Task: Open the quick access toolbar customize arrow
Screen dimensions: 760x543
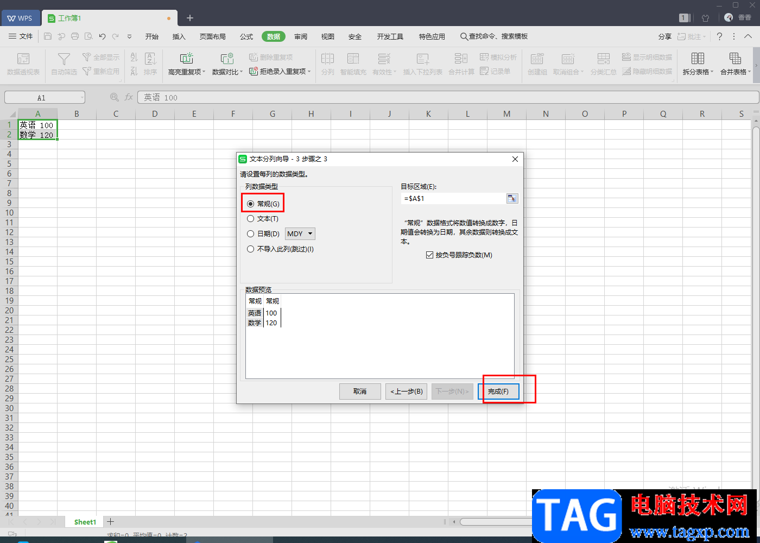Action: (129, 36)
